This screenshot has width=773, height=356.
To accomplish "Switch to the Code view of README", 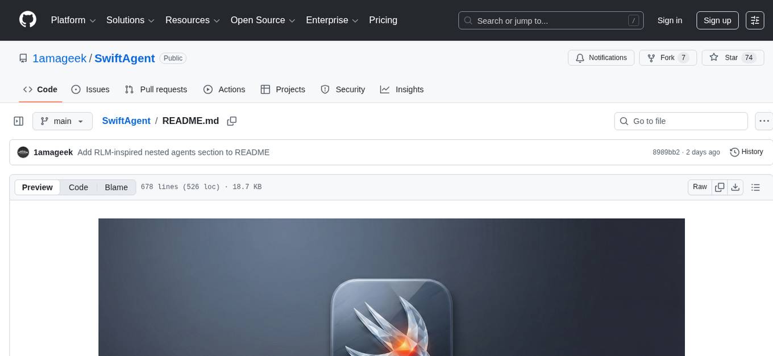I will pos(78,187).
